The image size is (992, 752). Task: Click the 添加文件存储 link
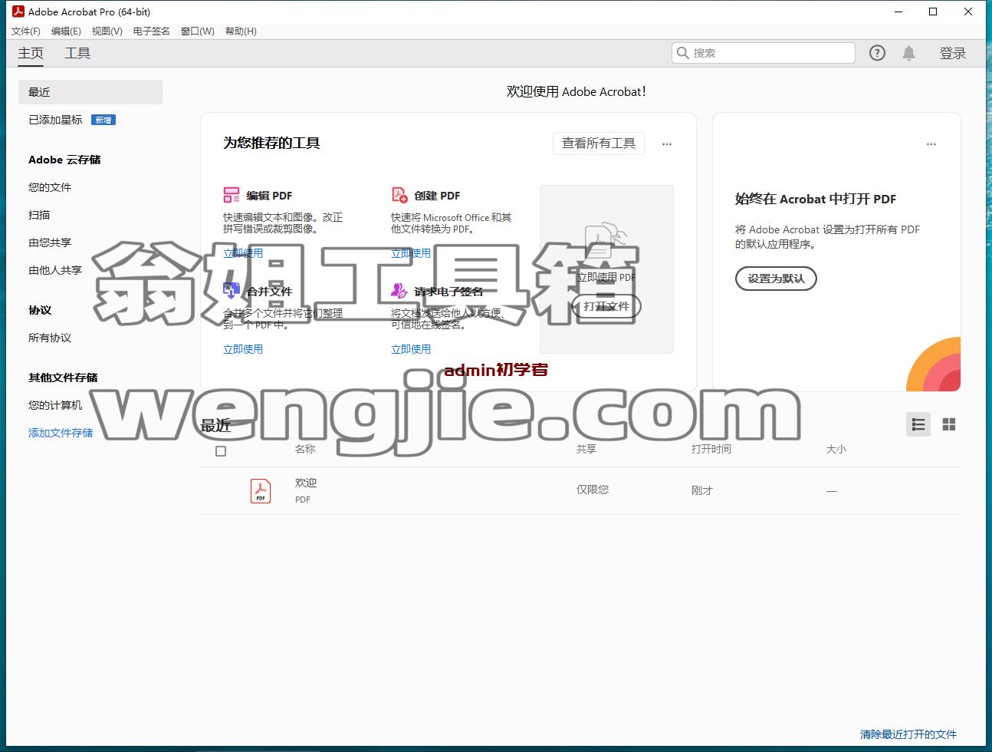tap(61, 433)
